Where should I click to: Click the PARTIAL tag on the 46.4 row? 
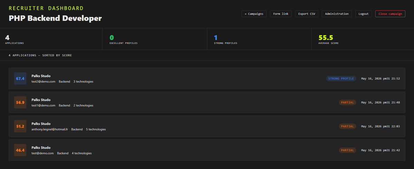347,150
